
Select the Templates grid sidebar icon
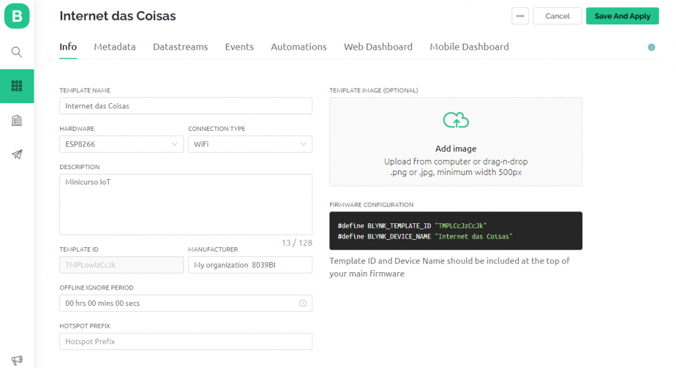coord(17,86)
